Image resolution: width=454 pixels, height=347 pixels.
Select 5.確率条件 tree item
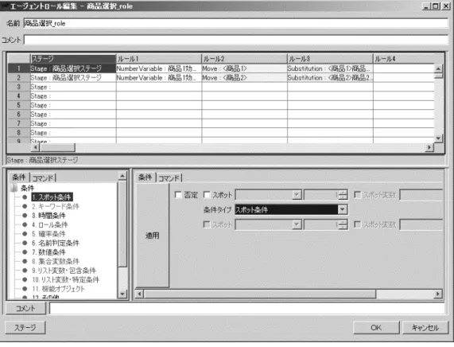pos(49,234)
